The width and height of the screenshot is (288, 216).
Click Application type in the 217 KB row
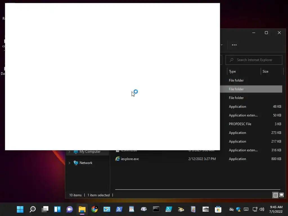[x=237, y=141]
